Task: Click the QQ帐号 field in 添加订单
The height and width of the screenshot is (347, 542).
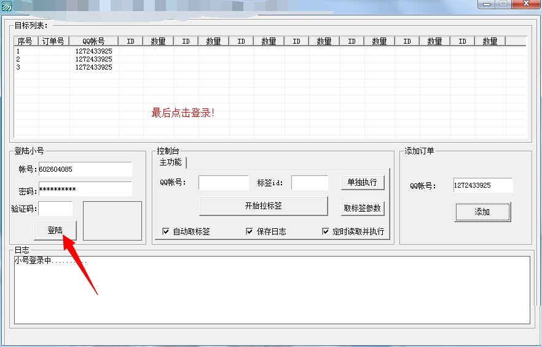Action: point(483,185)
